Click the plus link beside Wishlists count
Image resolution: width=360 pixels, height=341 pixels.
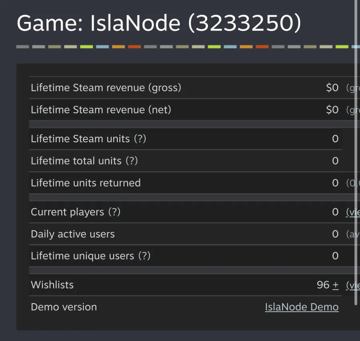point(336,285)
